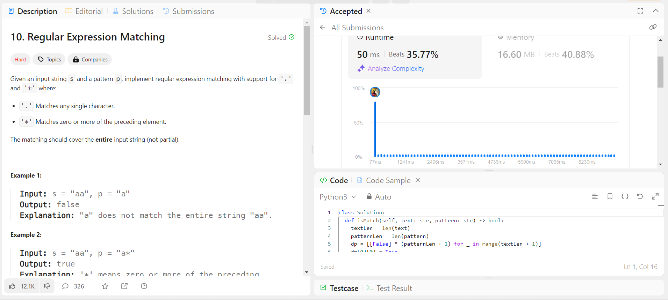668x300 pixels.
Task: Toggle the favorite star for this problem
Action: (x=105, y=286)
